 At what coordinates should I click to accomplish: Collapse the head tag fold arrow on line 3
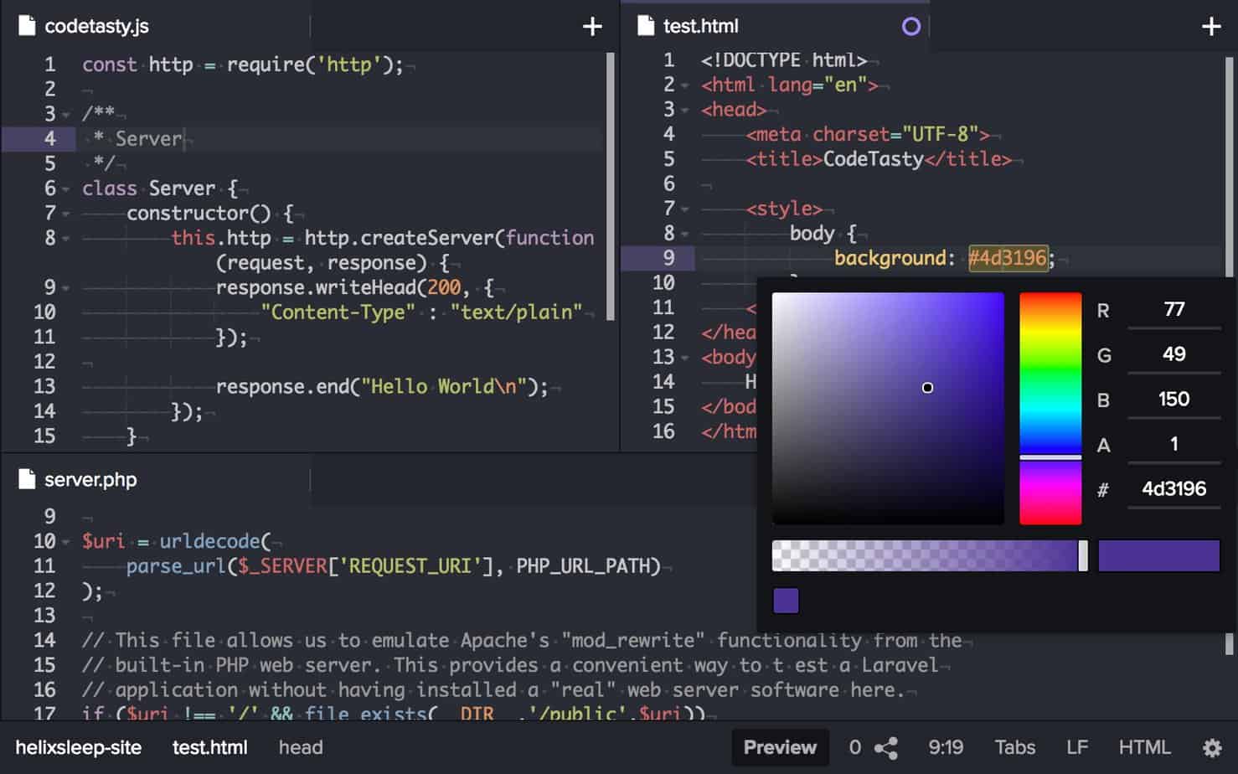point(685,111)
